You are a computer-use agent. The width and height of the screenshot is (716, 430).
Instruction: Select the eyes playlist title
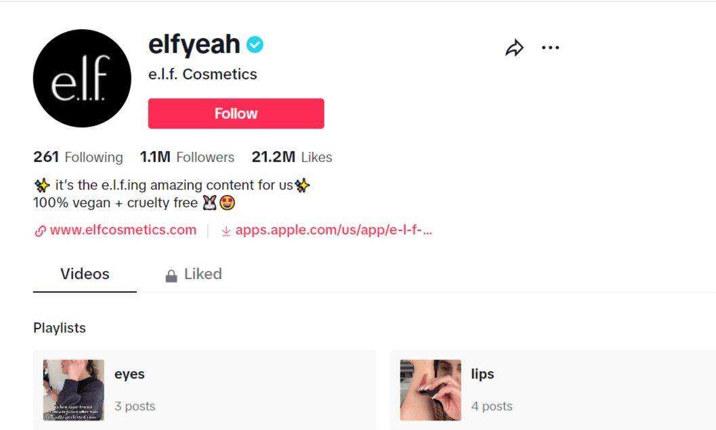click(x=129, y=374)
